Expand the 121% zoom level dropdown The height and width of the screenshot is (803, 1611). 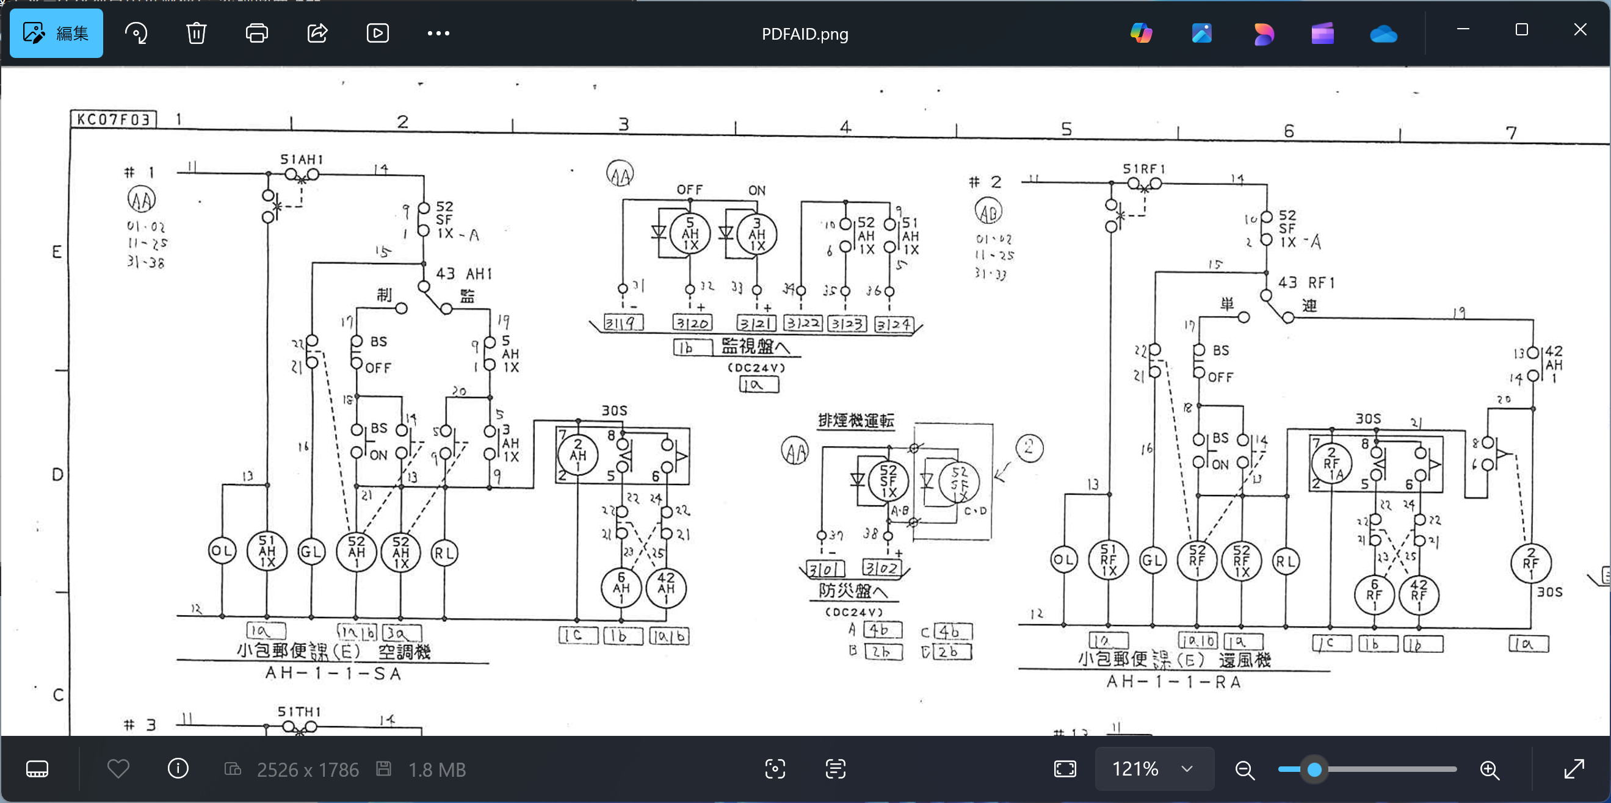point(1186,769)
